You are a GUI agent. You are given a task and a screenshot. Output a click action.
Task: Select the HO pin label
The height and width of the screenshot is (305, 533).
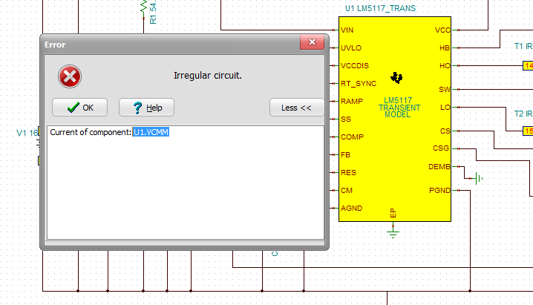(x=445, y=65)
